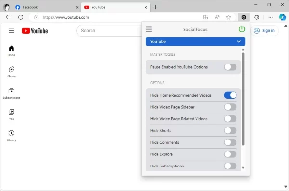Open Subscriptions from YouTube sidebar

(x=12, y=93)
